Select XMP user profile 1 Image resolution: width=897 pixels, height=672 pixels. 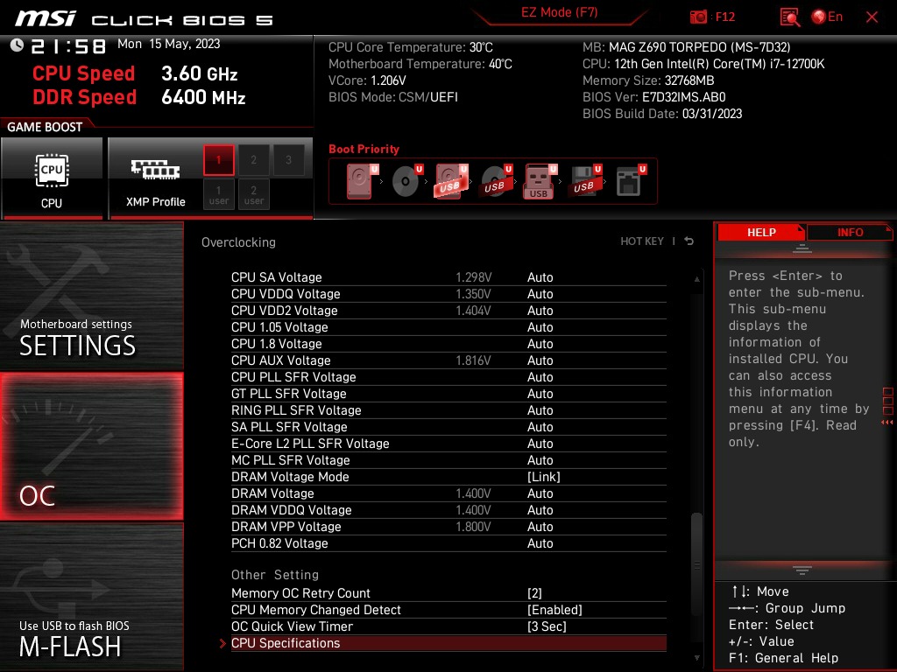pyautogui.click(x=218, y=194)
